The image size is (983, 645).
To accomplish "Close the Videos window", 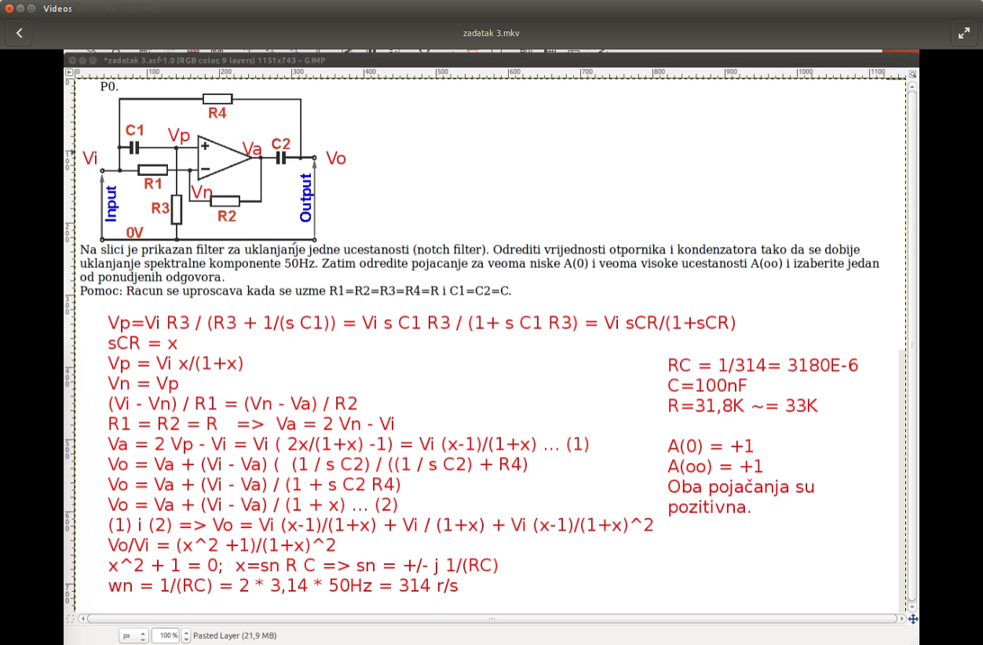I will click(9, 8).
